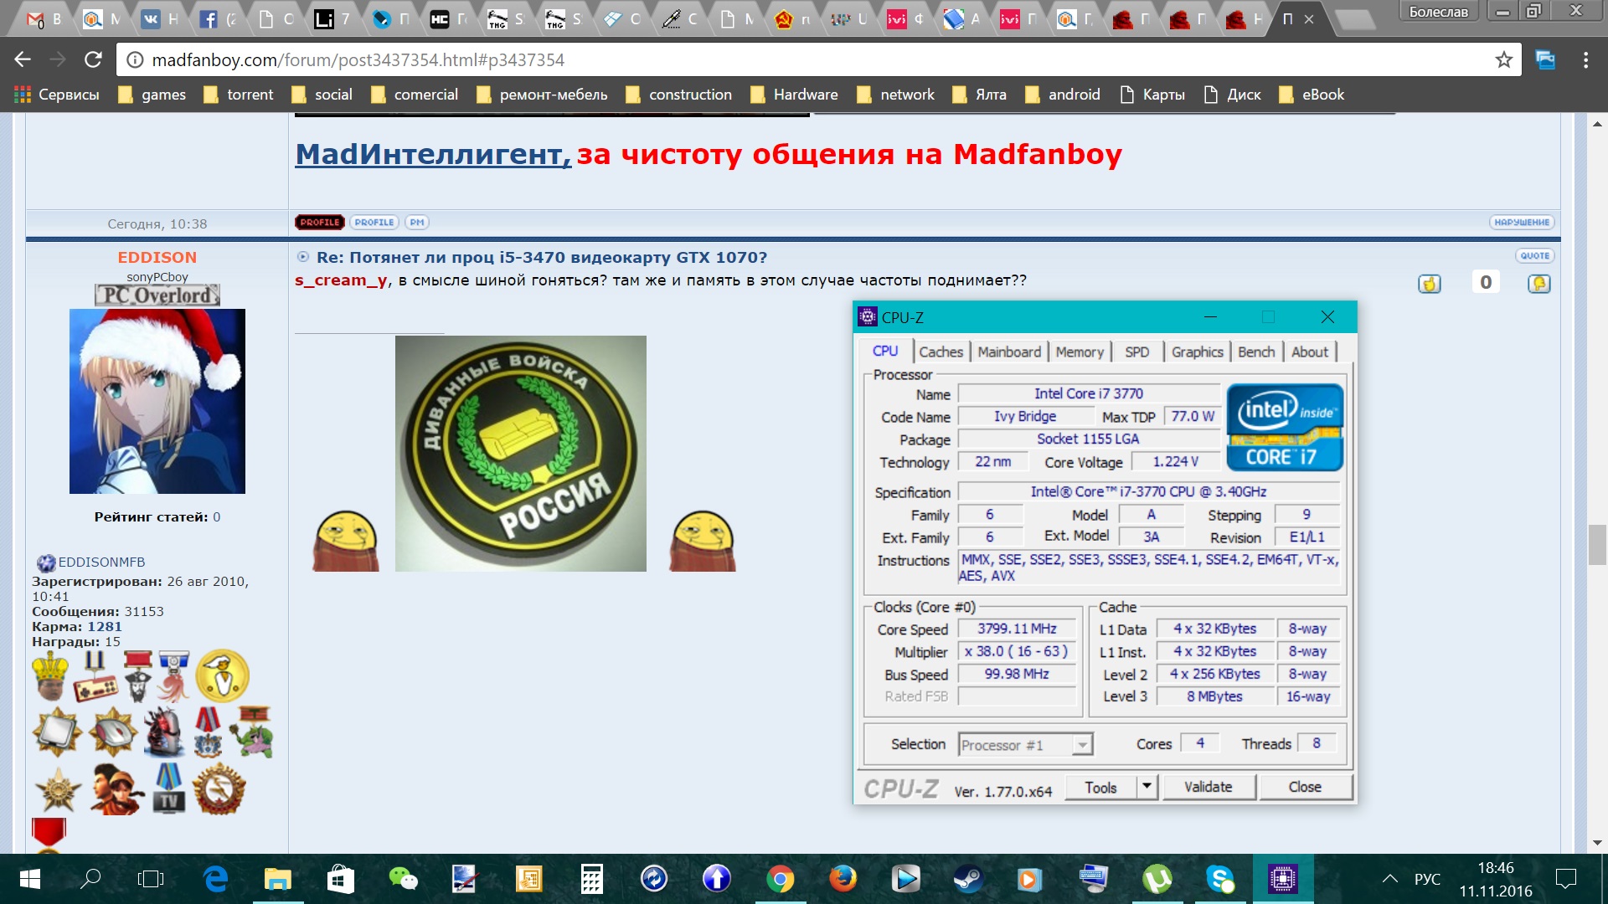This screenshot has width=1608, height=904.
Task: Expand the Processor #1 selection dropdown
Action: pos(1083,744)
